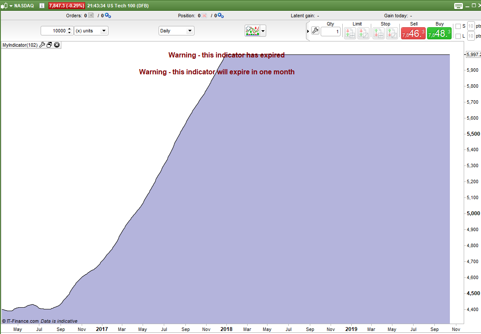Click first Limit order icon
The height and width of the screenshot is (334, 481).
pos(350,33)
